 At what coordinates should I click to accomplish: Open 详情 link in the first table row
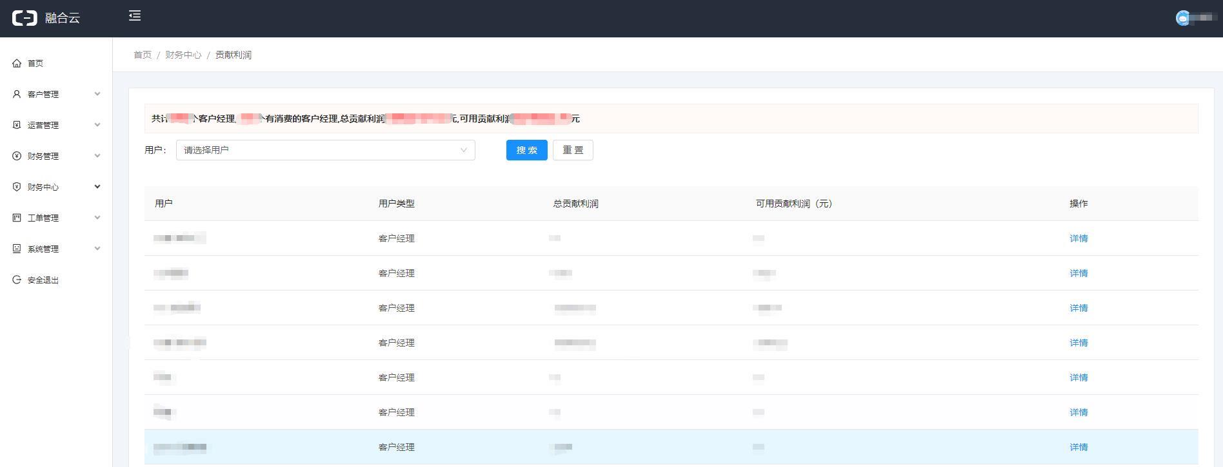[1079, 238]
